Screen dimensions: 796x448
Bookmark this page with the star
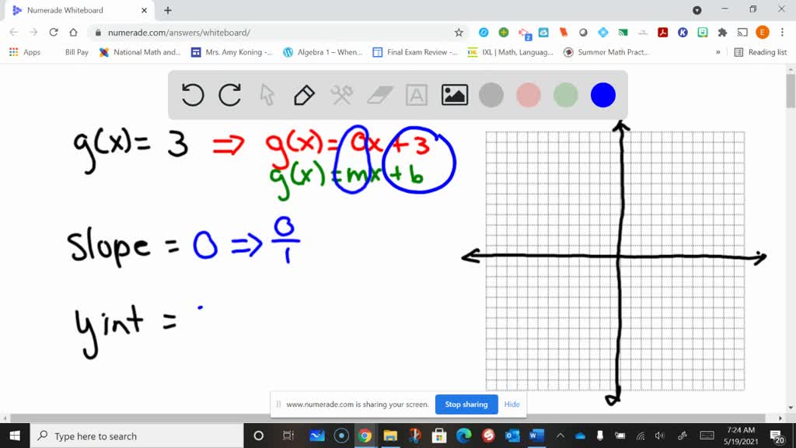459,33
